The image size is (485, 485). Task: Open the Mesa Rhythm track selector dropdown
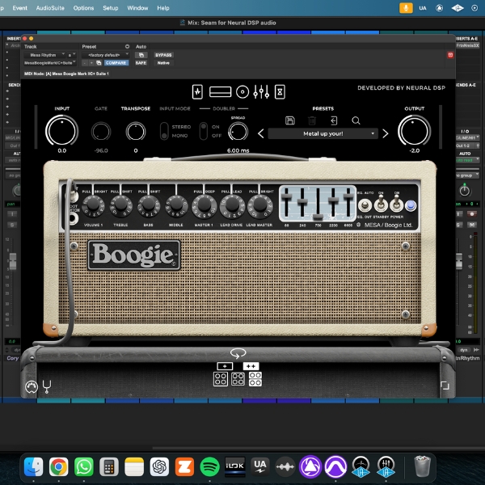click(x=44, y=55)
